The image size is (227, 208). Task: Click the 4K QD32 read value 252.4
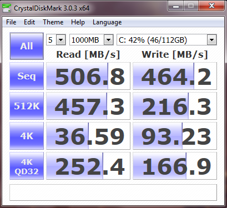click(88, 166)
